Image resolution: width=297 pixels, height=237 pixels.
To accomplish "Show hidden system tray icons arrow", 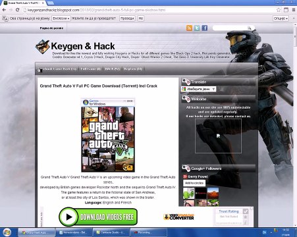I will click(271, 232).
